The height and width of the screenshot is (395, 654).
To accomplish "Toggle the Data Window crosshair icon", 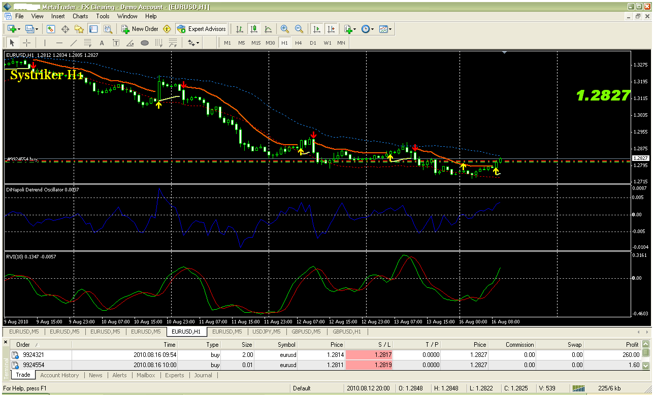I will [x=65, y=29].
